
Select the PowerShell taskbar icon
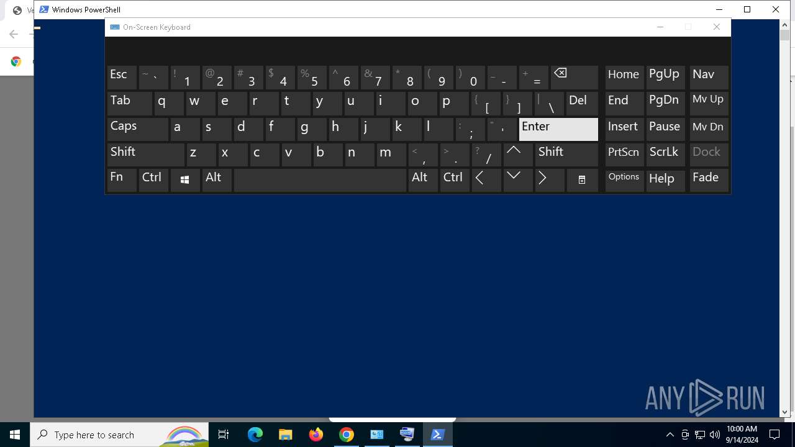[438, 435]
